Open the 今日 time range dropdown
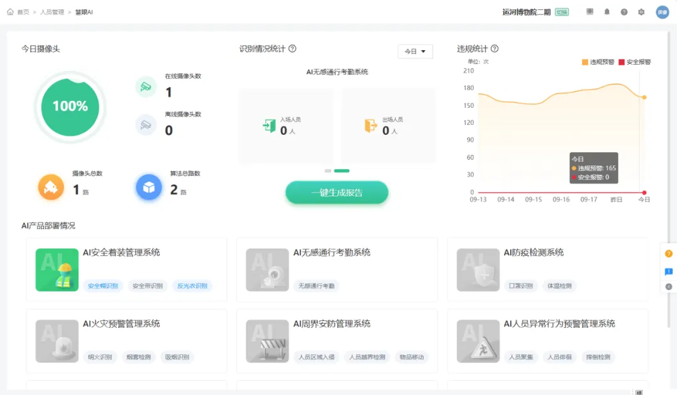Screen dimensions: 677x395 (415, 51)
